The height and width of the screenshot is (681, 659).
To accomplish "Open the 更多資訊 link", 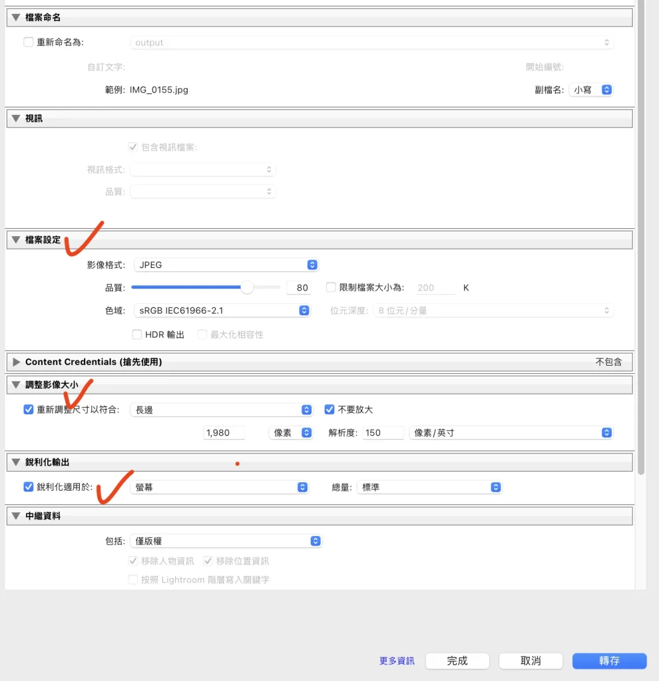I will [397, 661].
